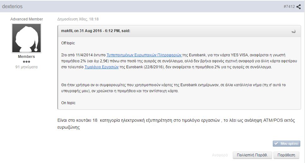Open the post number #7412 permalink
The height and width of the screenshot is (163, 305).
pos(289,7)
